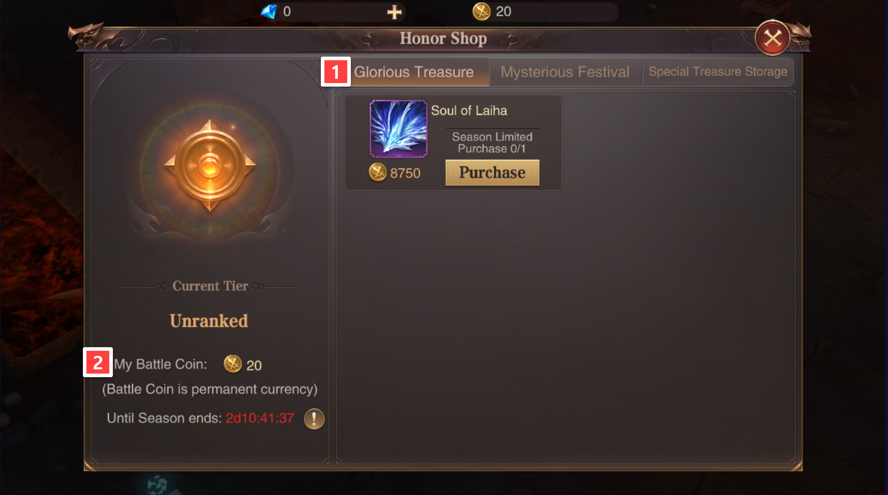Screen dimensions: 888x495
Task: Add diamonds with the plus icon
Action: click(x=394, y=12)
